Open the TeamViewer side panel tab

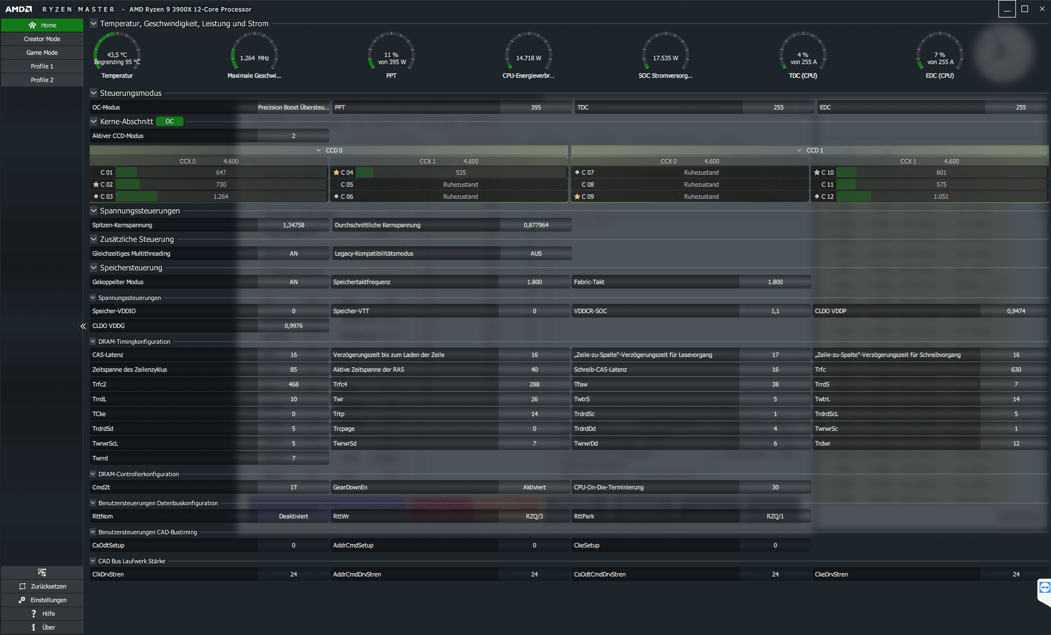[1044, 590]
